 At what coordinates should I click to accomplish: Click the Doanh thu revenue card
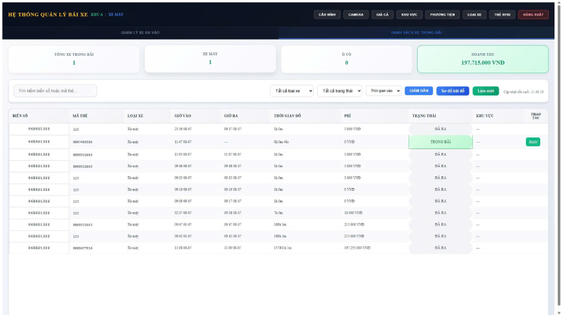[x=483, y=59]
